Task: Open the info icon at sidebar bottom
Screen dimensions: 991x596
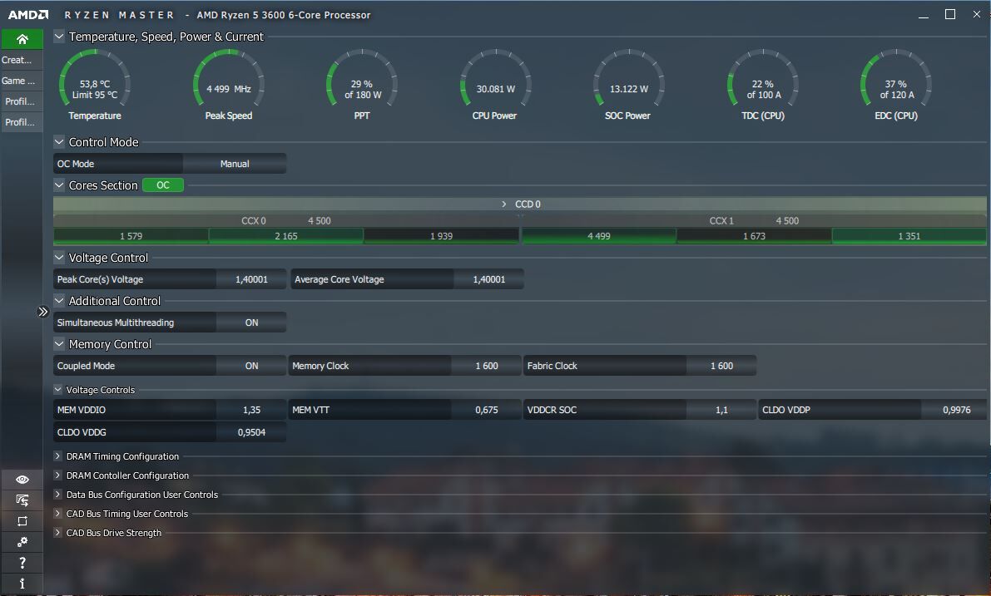Action: 22,584
